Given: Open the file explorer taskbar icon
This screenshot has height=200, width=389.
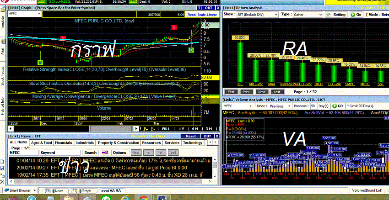Looking at the screenshot, I should (x=69, y=198).
